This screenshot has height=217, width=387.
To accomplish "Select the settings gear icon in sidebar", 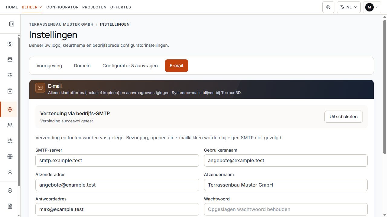I will pyautogui.click(x=10, y=109).
